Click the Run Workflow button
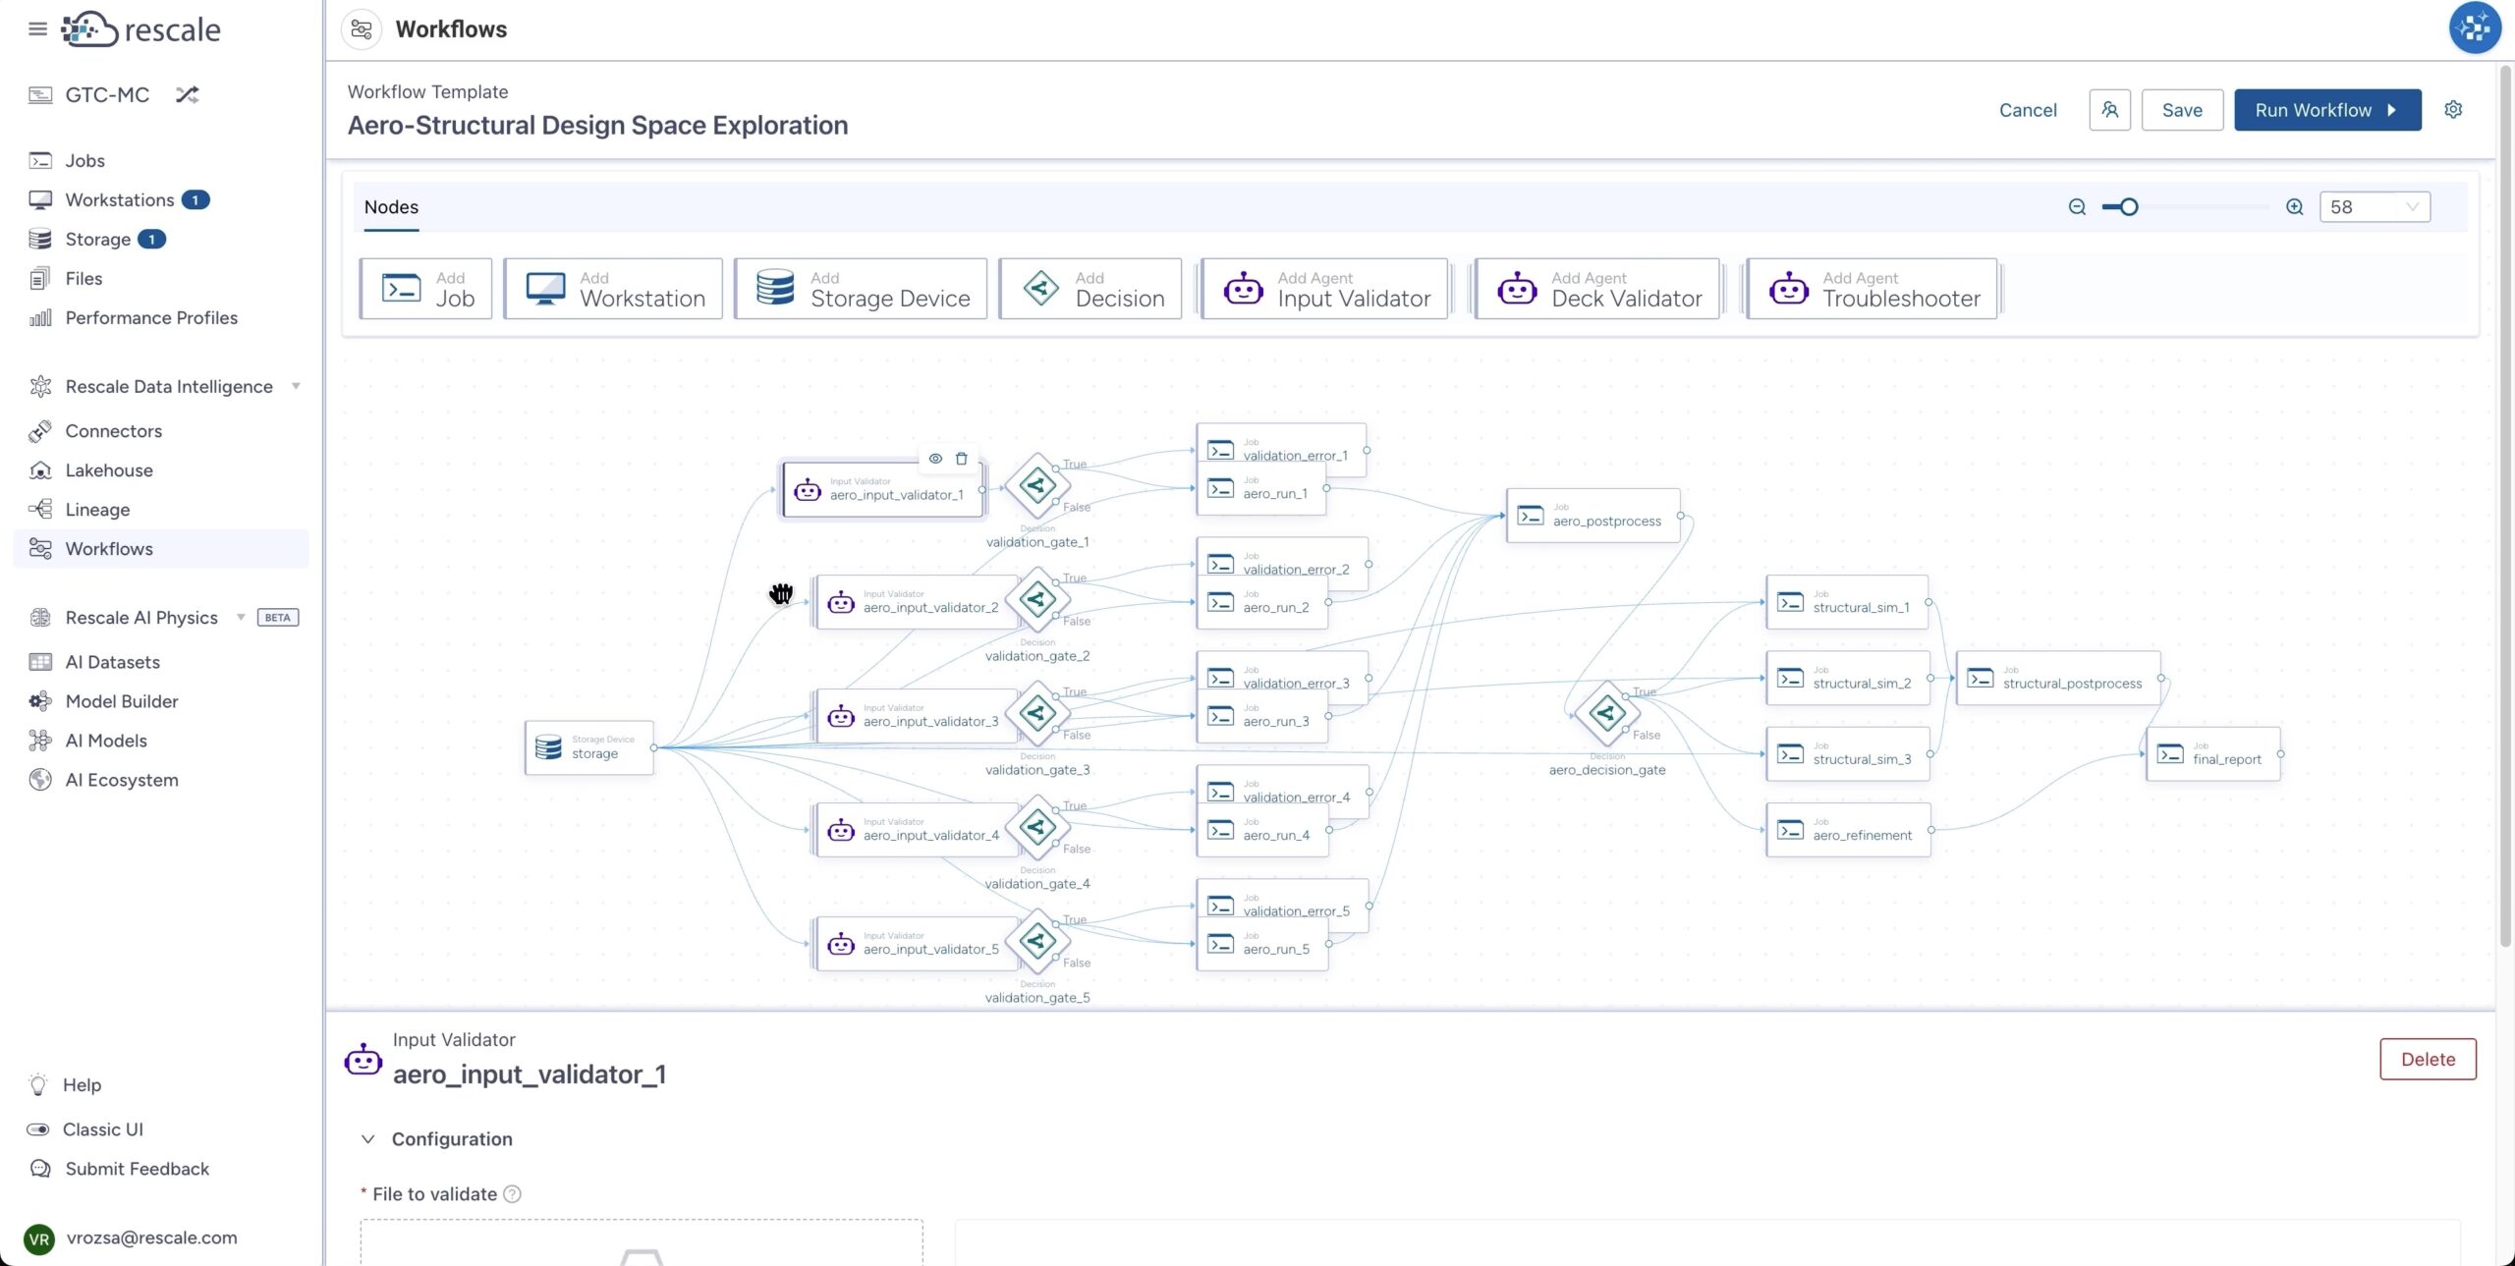 [x=2327, y=110]
